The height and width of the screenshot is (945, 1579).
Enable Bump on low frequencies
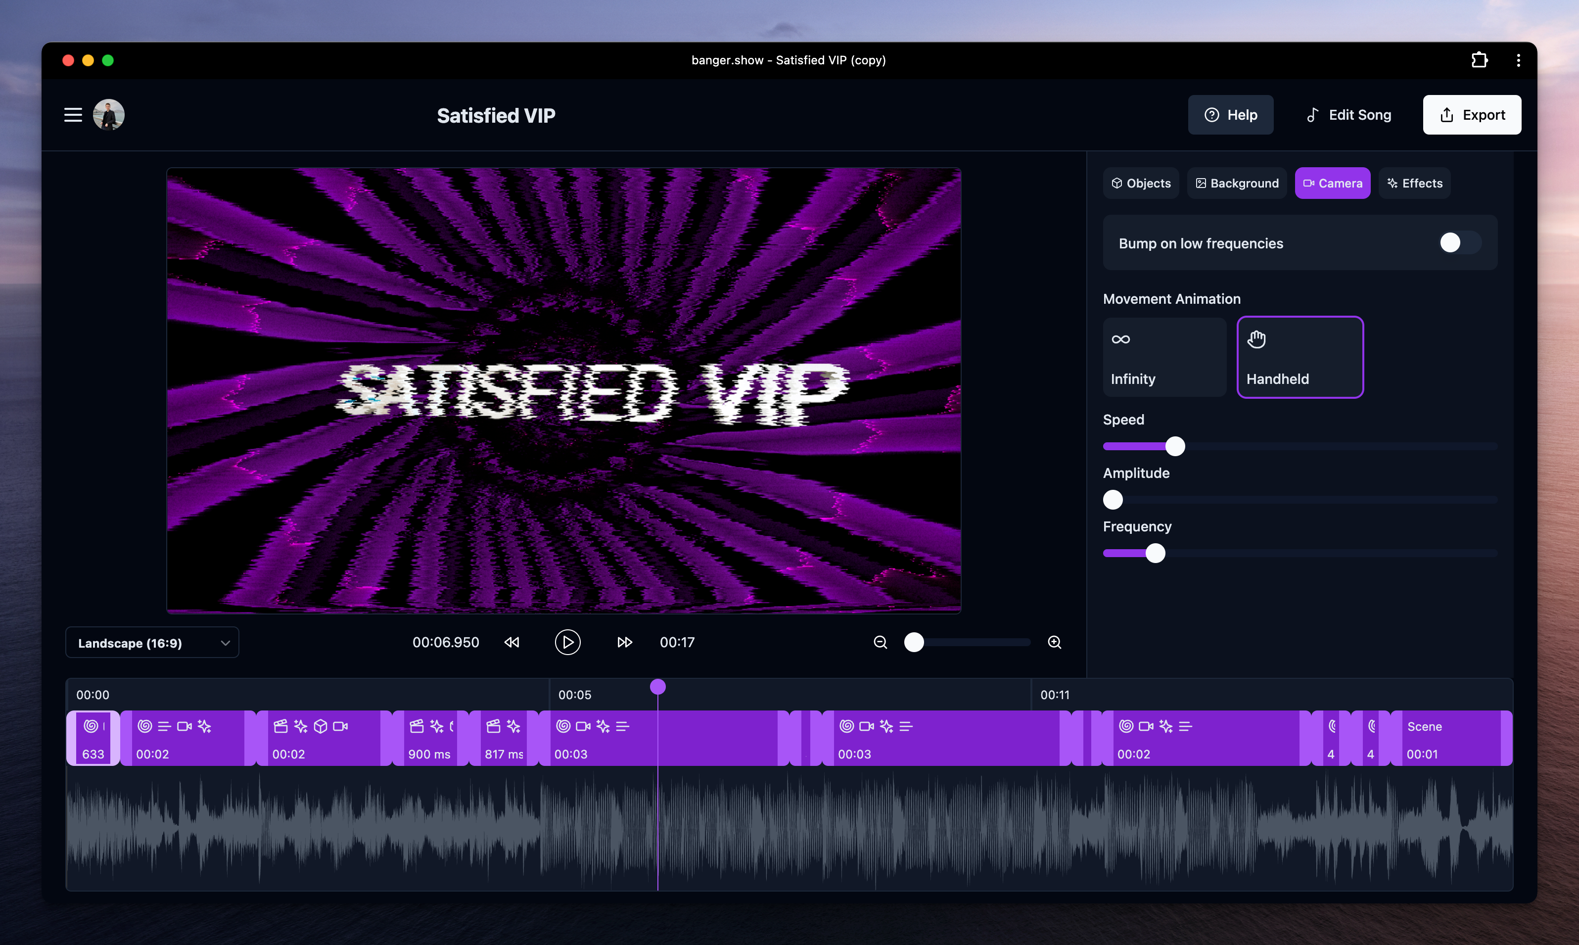pyautogui.click(x=1459, y=242)
